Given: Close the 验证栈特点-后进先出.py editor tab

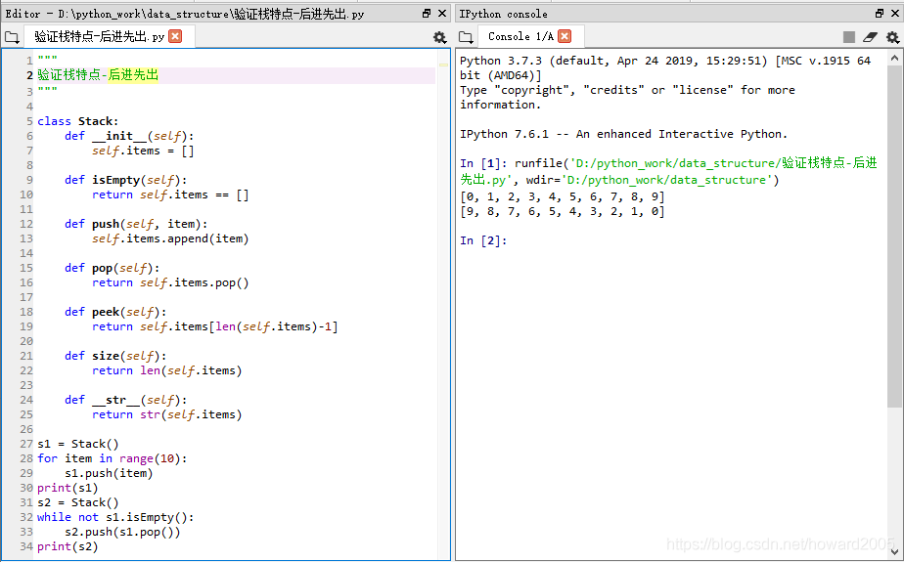Looking at the screenshot, I should (175, 36).
